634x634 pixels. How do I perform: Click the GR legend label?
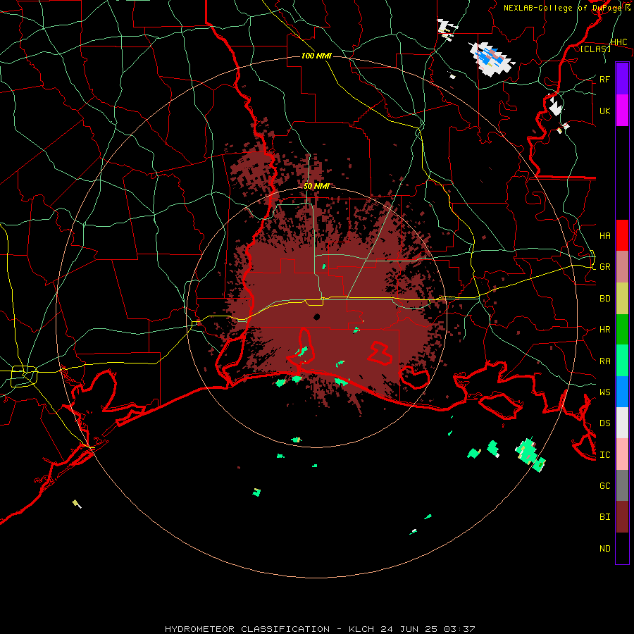click(605, 267)
